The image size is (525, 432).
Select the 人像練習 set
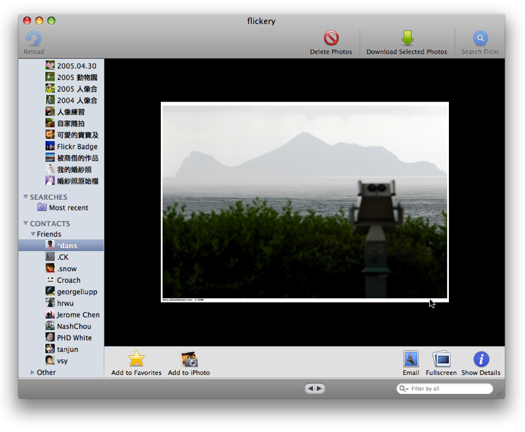tap(61, 112)
